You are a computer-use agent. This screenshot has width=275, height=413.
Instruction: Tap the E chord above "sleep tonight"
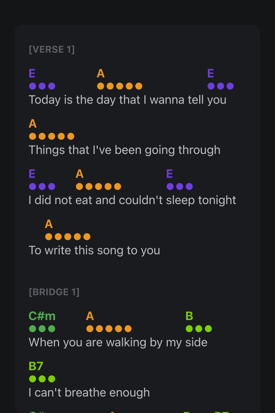click(x=170, y=174)
